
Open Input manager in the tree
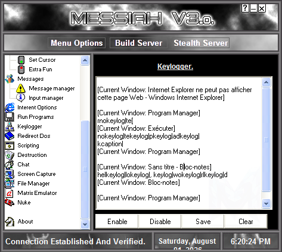coord(46,98)
